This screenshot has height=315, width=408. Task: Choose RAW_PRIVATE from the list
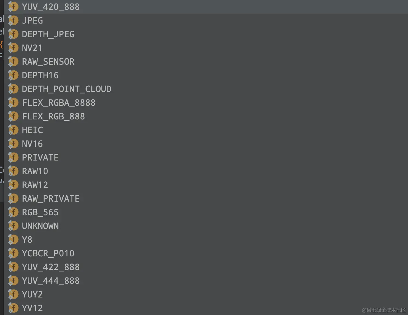pos(50,199)
